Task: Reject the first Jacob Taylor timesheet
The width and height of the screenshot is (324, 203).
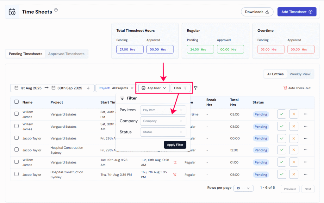Action: coord(294,138)
